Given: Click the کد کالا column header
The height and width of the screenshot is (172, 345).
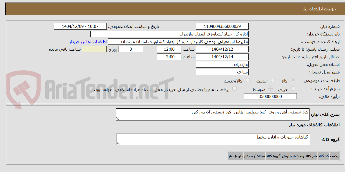Looking at the screenshot, I should [324, 156].
